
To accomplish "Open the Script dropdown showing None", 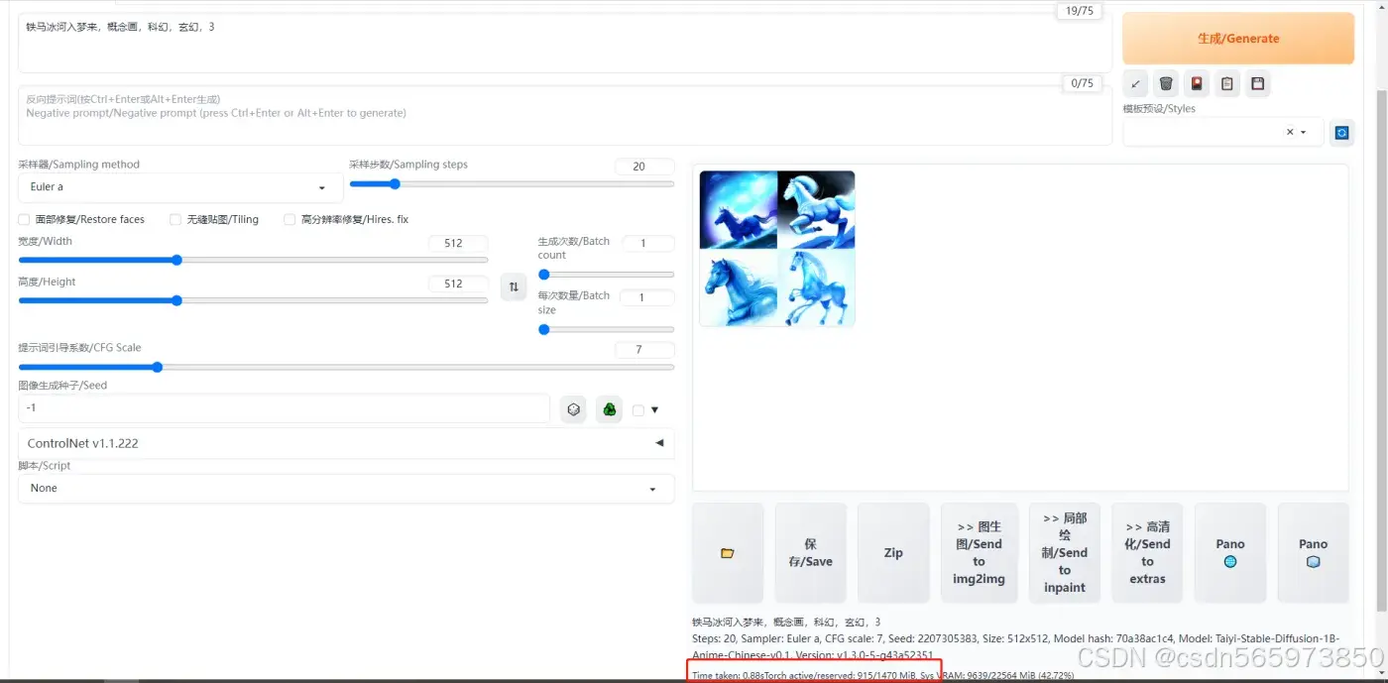I will pos(345,488).
